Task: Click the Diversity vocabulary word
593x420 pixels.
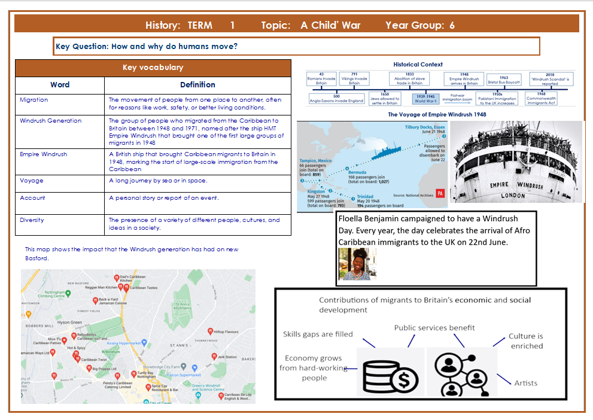Action: [x=32, y=220]
